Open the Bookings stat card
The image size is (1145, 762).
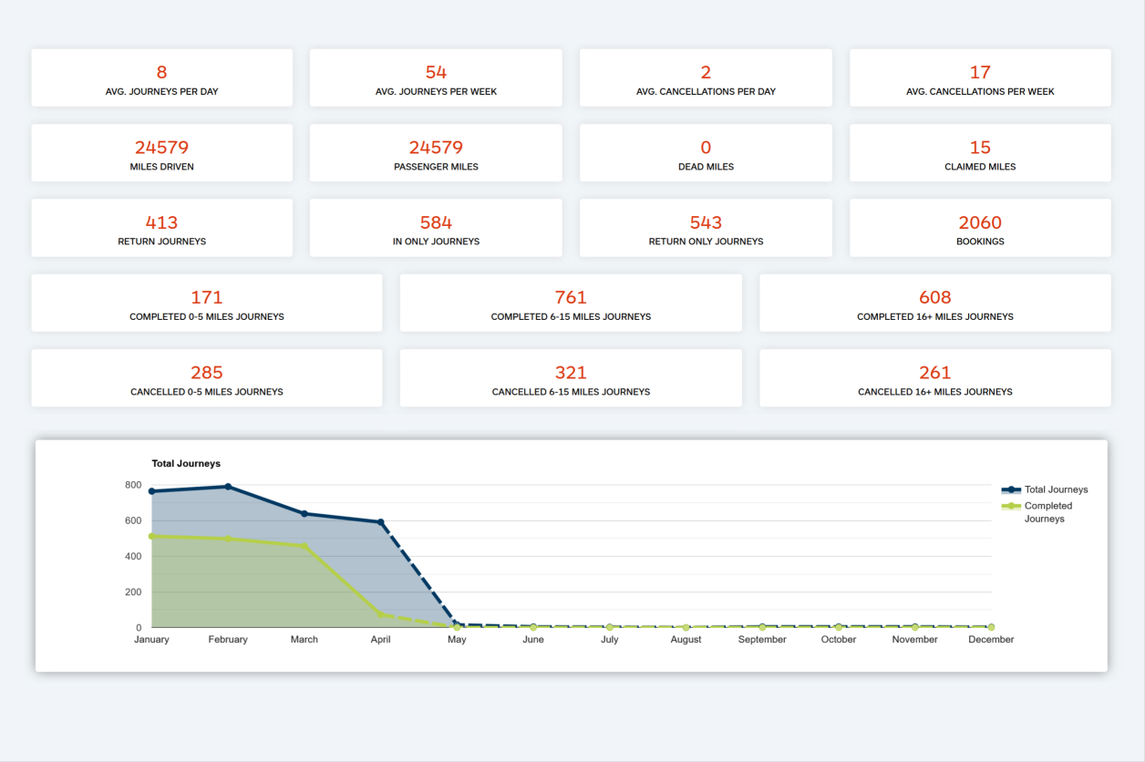980,228
